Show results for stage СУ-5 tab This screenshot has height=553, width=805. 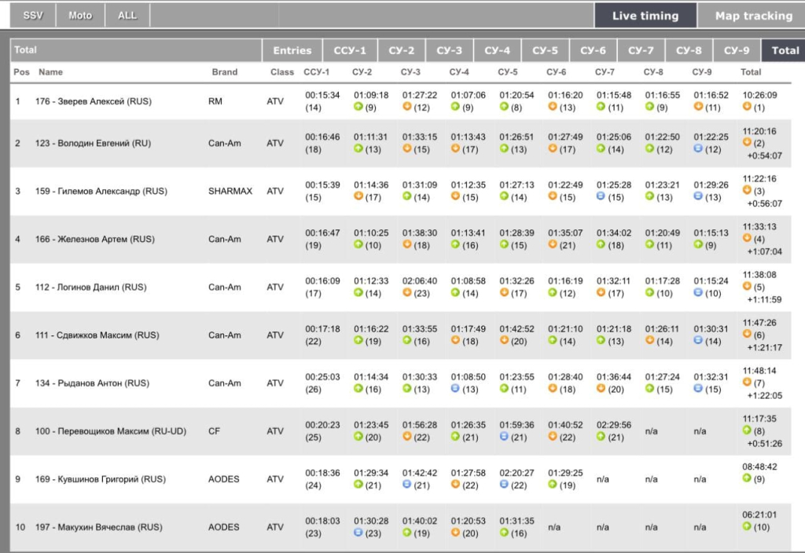click(545, 50)
